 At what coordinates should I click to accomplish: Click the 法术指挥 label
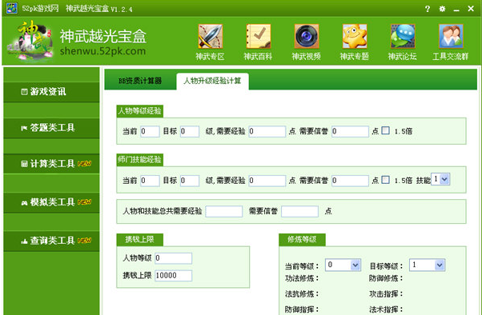(386, 309)
